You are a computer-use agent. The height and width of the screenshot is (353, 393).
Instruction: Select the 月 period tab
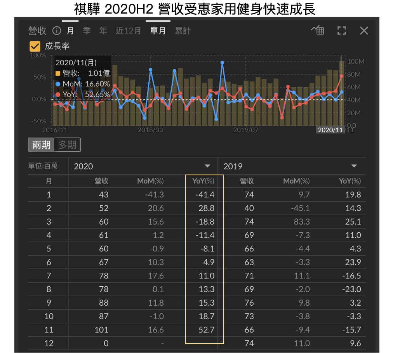point(70,31)
